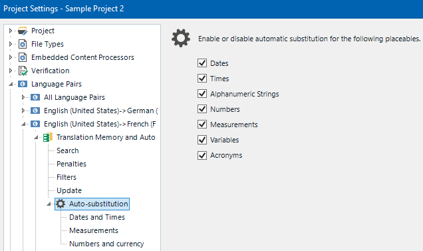Click the All Language Pairs icon
Image resolution: width=423 pixels, height=251 pixels.
[35, 97]
